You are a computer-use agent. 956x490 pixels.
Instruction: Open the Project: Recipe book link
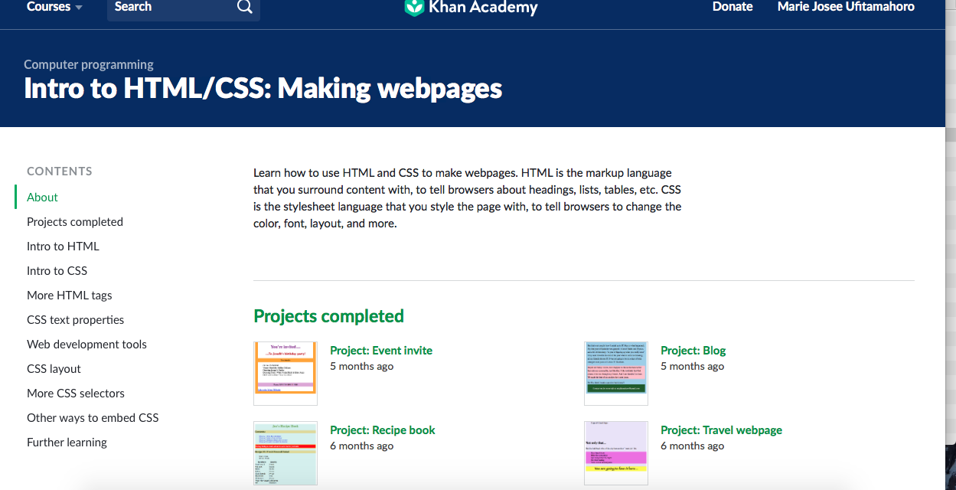coord(383,430)
